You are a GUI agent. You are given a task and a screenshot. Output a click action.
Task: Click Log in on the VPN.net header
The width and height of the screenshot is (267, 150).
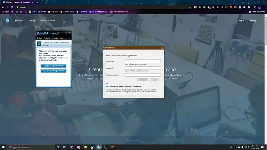tap(241, 21)
